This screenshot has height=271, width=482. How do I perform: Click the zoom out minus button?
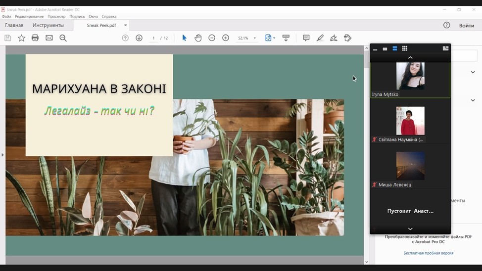(212, 38)
